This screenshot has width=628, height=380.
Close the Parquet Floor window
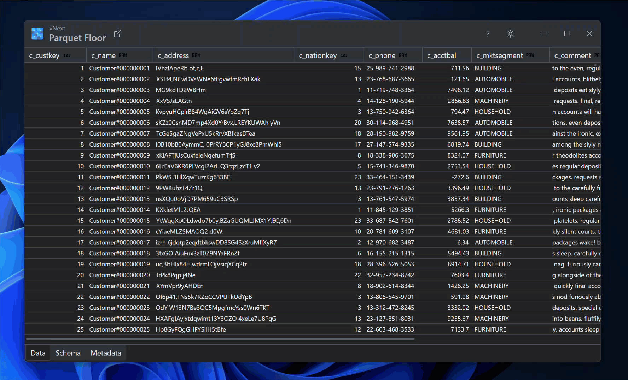(x=589, y=34)
